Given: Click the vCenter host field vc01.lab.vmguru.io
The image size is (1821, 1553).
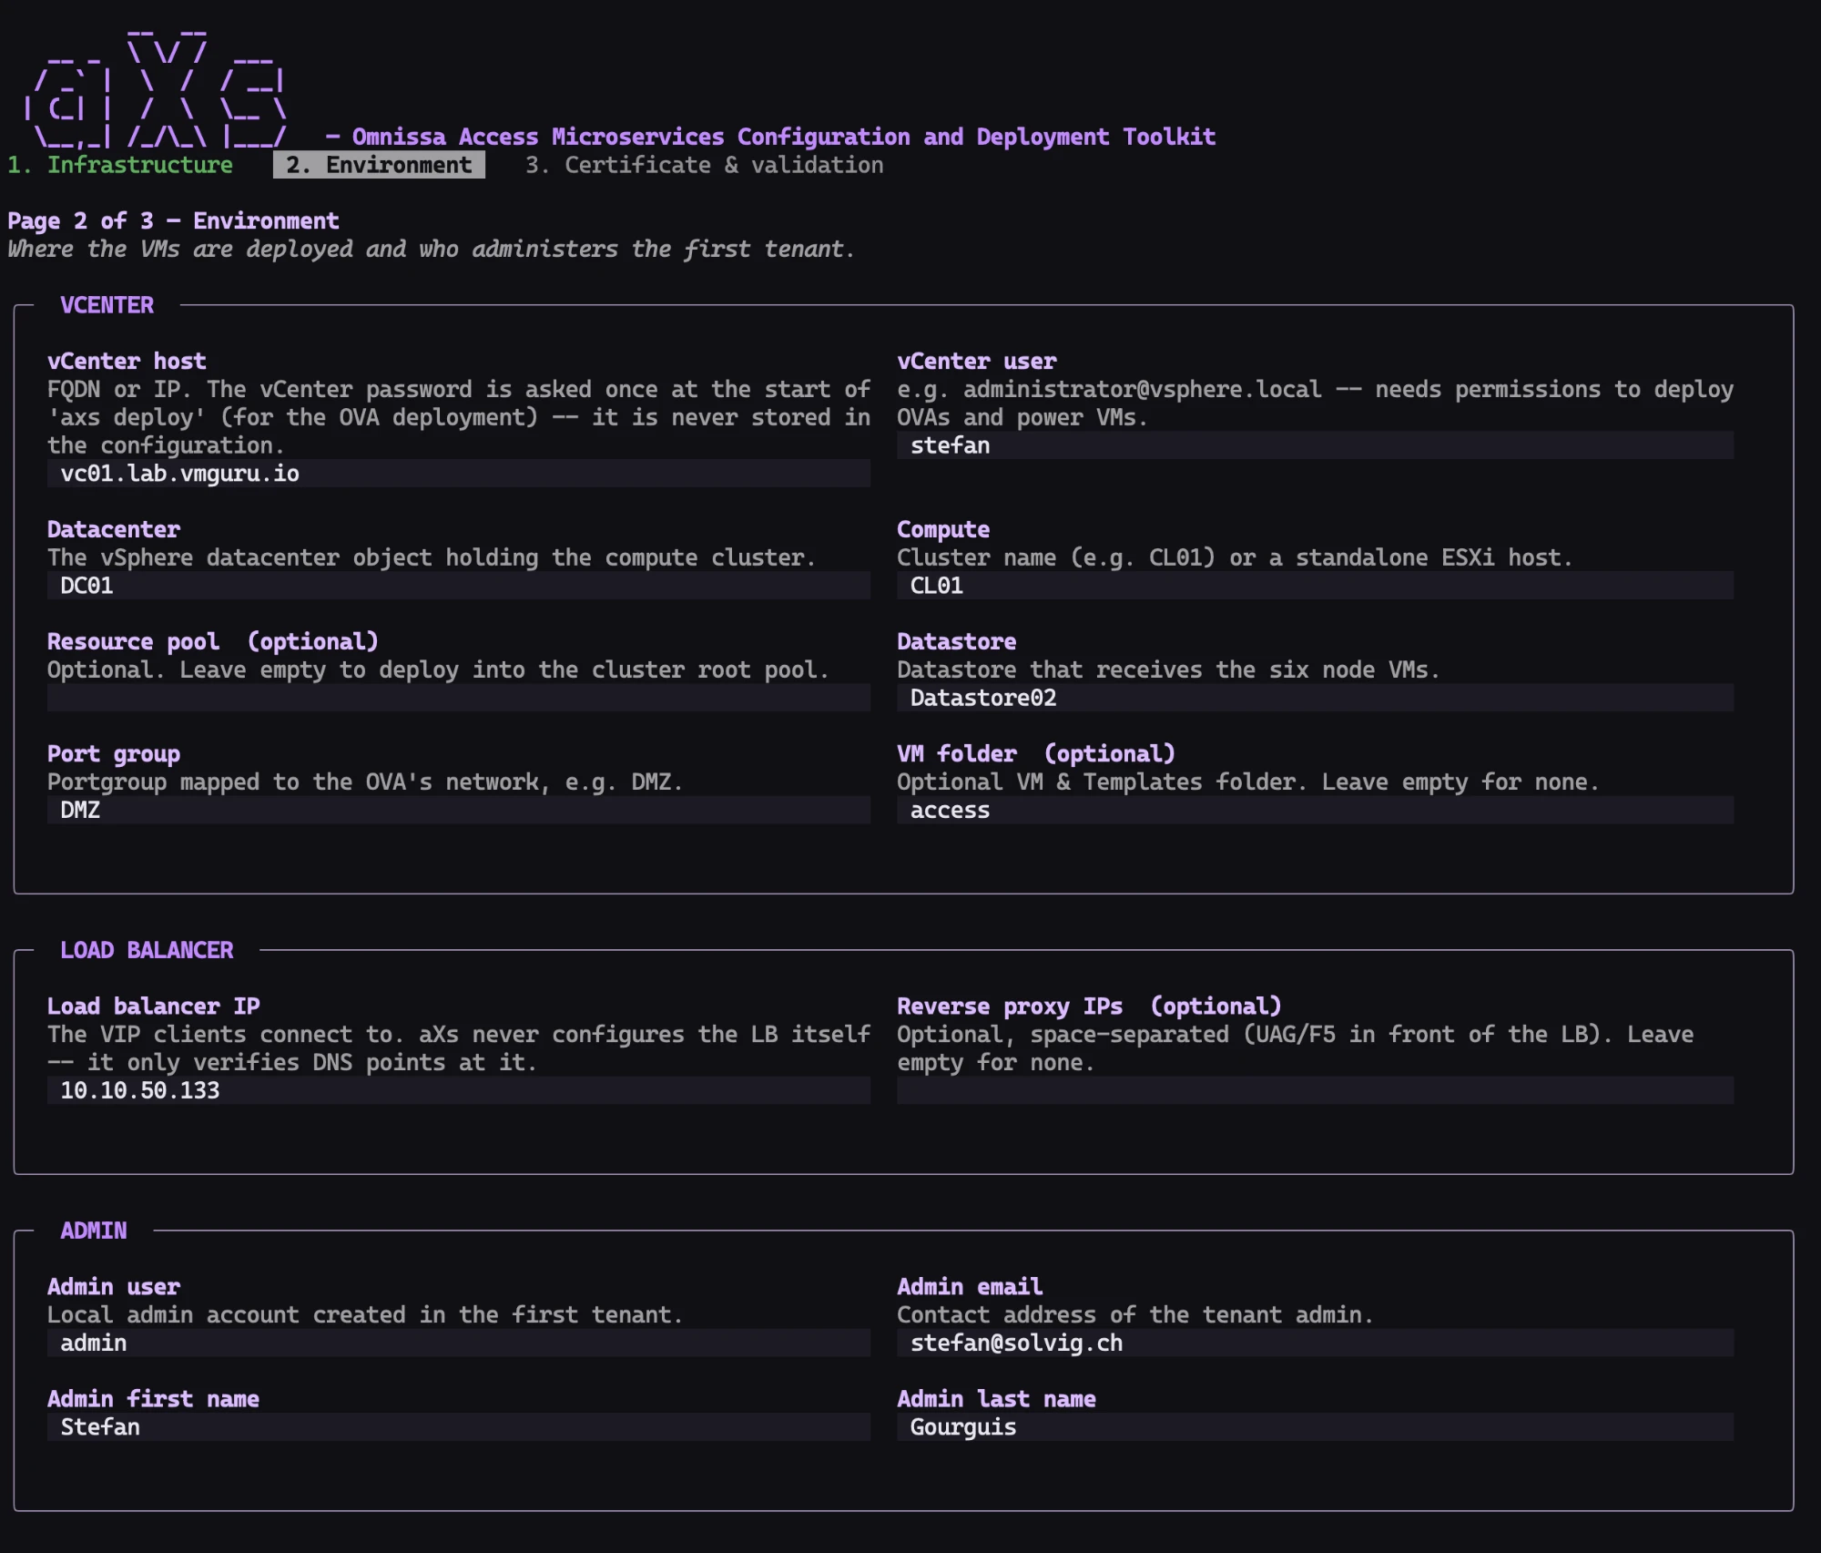Looking at the screenshot, I should click(459, 474).
